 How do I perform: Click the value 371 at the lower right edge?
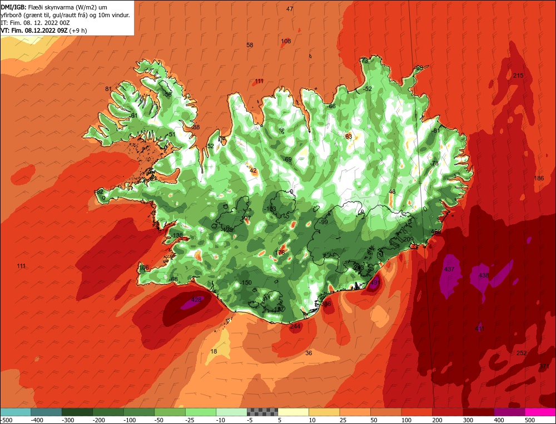click(544, 366)
